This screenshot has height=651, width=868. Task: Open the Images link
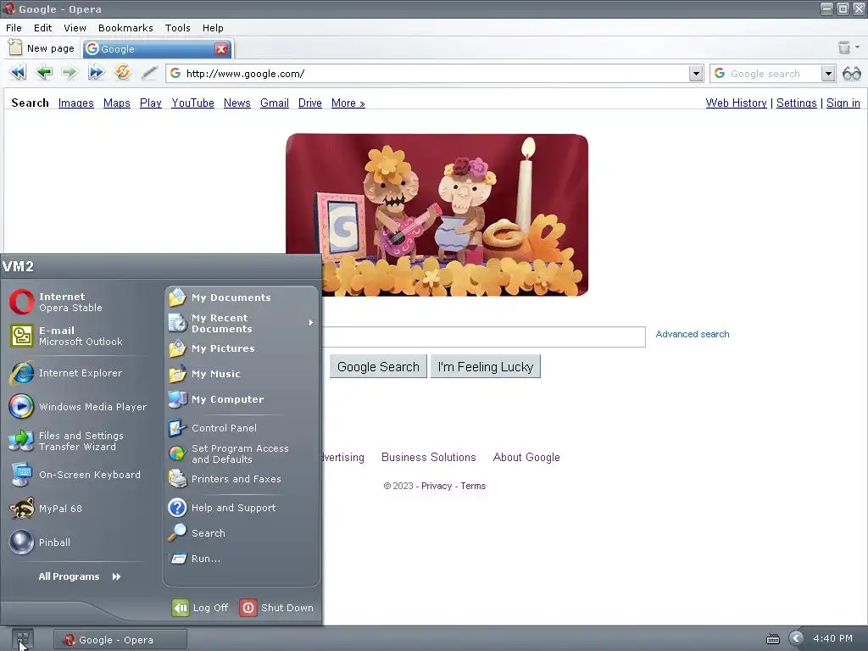pos(75,103)
